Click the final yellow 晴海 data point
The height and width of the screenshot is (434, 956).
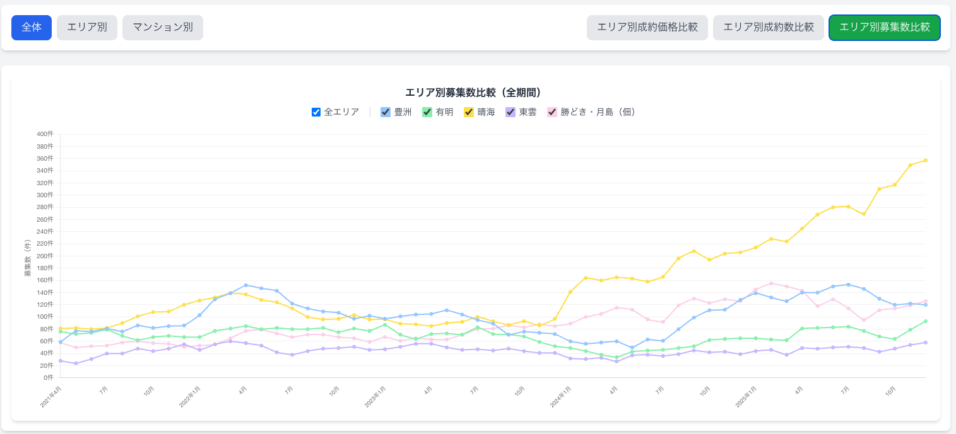pyautogui.click(x=925, y=160)
